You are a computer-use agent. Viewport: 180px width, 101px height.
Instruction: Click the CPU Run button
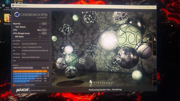point(44,30)
